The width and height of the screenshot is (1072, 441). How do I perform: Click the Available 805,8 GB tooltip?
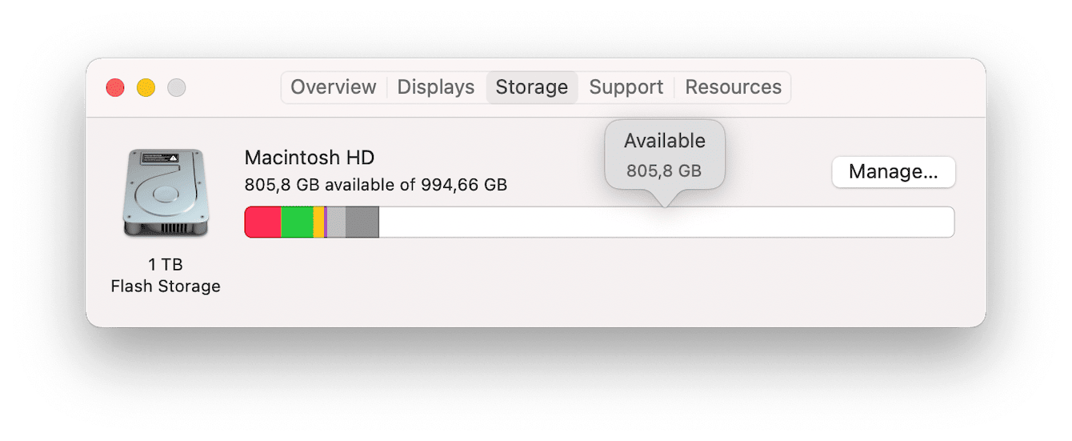click(x=664, y=154)
